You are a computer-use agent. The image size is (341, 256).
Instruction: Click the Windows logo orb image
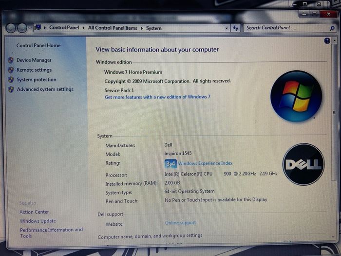pos(296,96)
